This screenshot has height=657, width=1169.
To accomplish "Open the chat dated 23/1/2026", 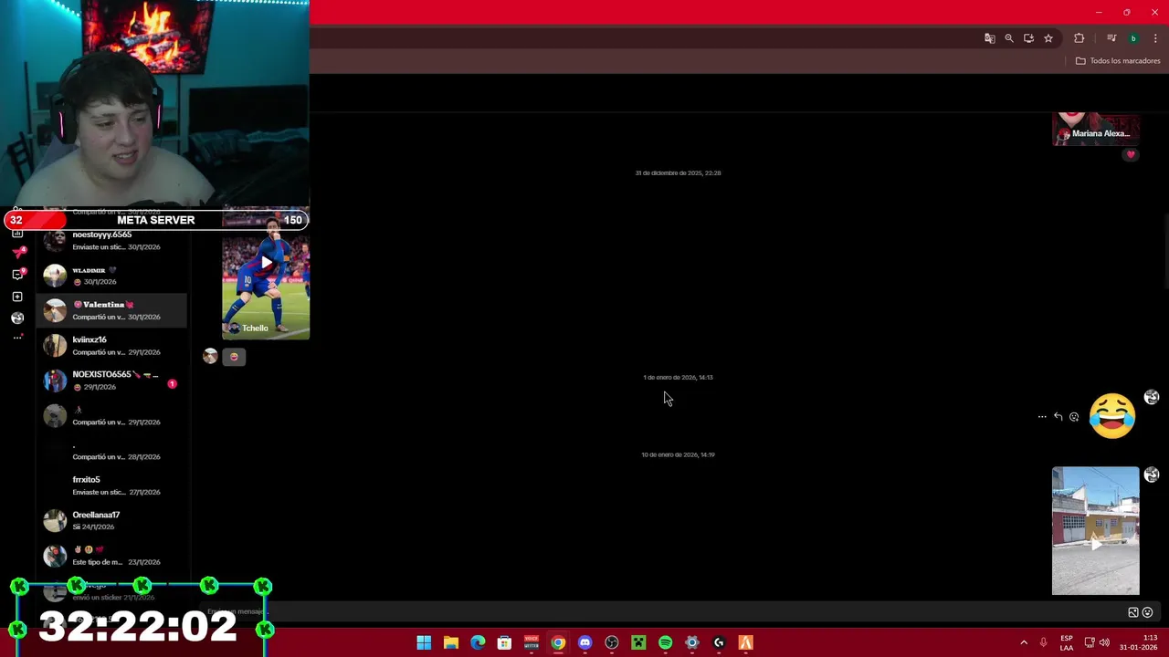I will (x=111, y=556).
